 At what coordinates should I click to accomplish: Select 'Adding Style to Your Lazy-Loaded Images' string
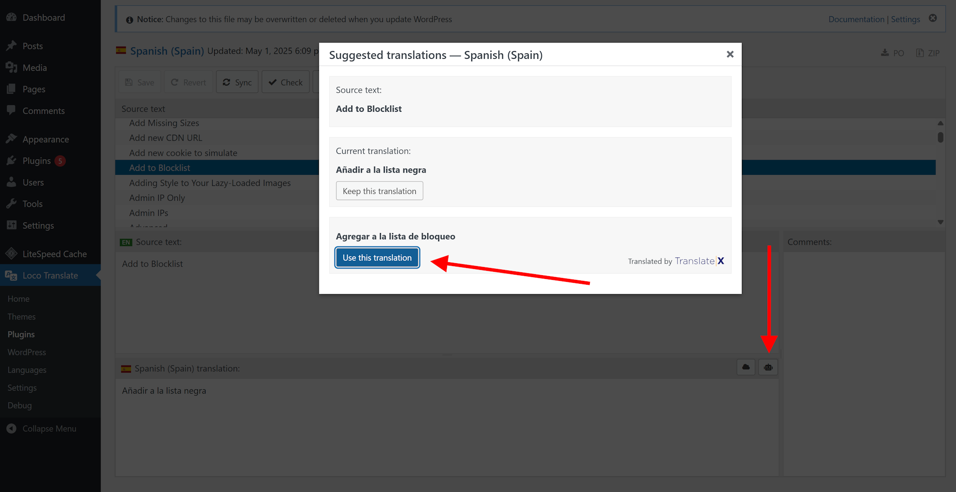210,183
